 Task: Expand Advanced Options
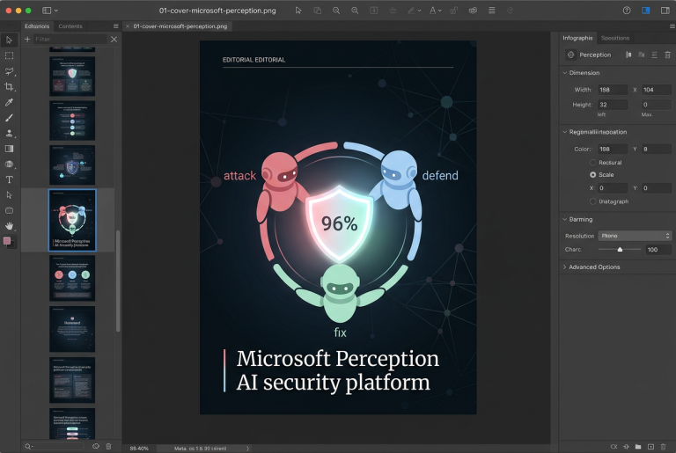pos(565,267)
